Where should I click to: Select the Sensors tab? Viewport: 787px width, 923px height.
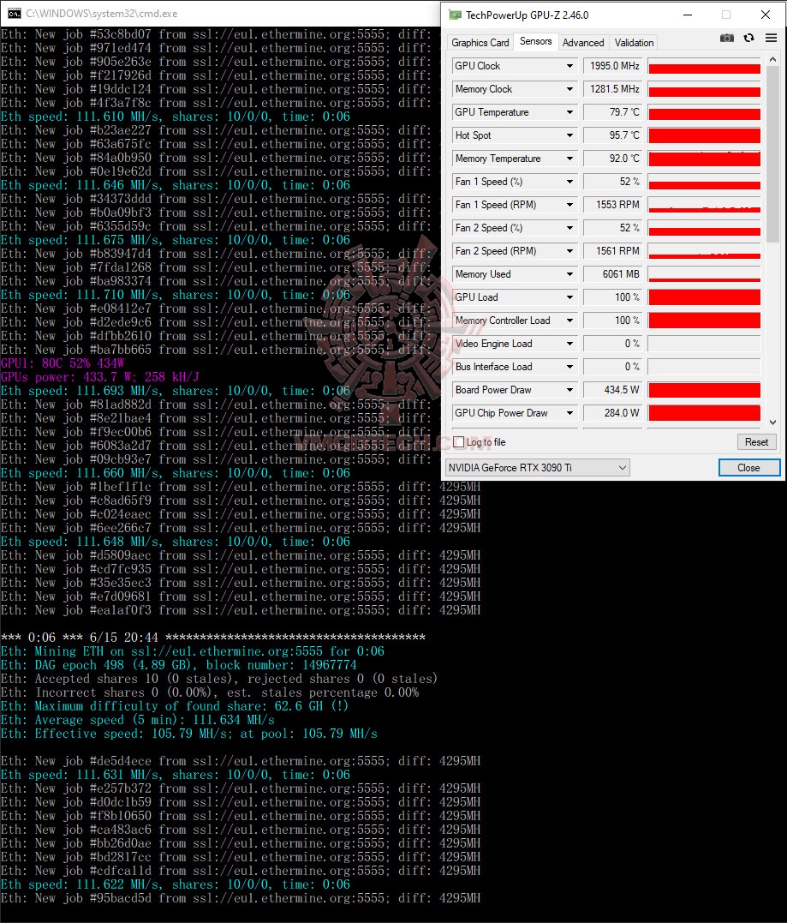click(535, 41)
